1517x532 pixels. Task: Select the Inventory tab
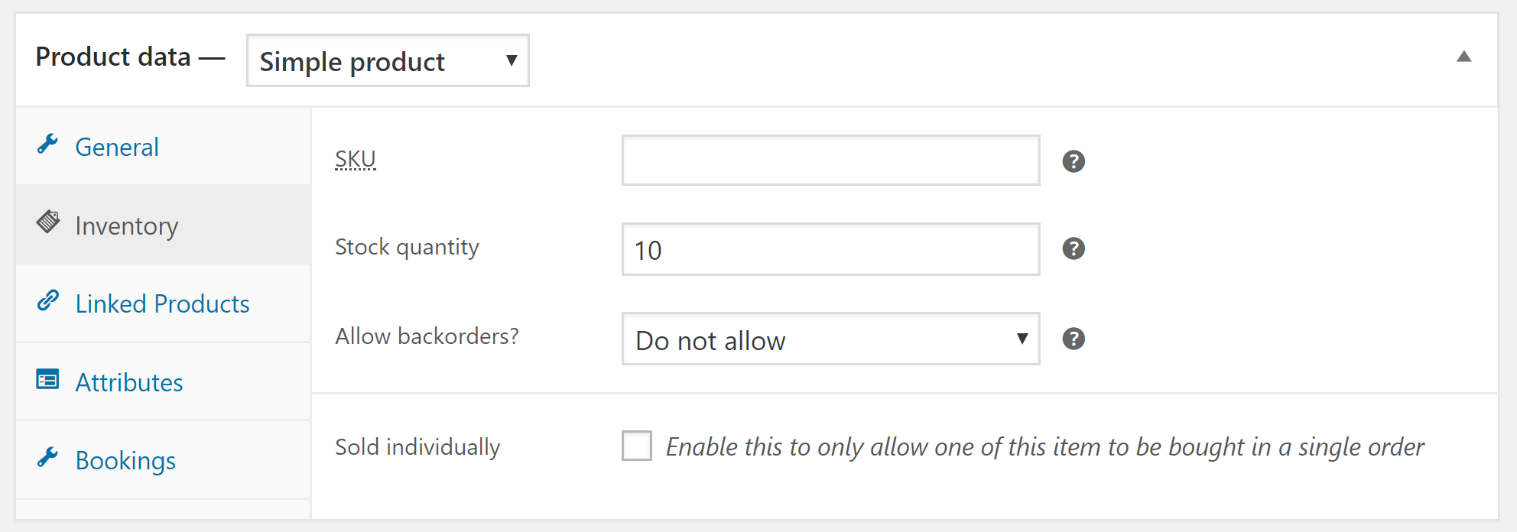[x=126, y=225]
